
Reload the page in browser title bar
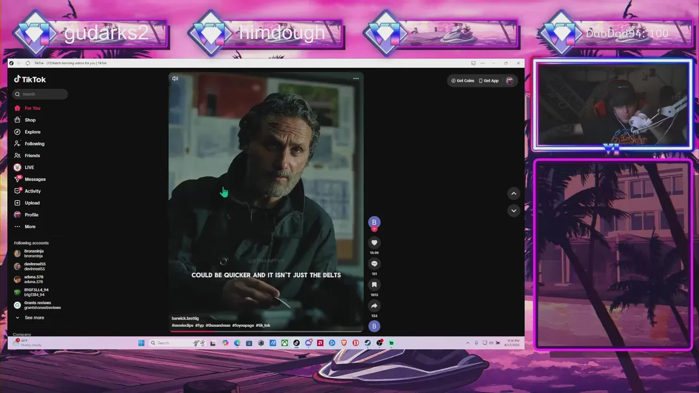(28, 63)
